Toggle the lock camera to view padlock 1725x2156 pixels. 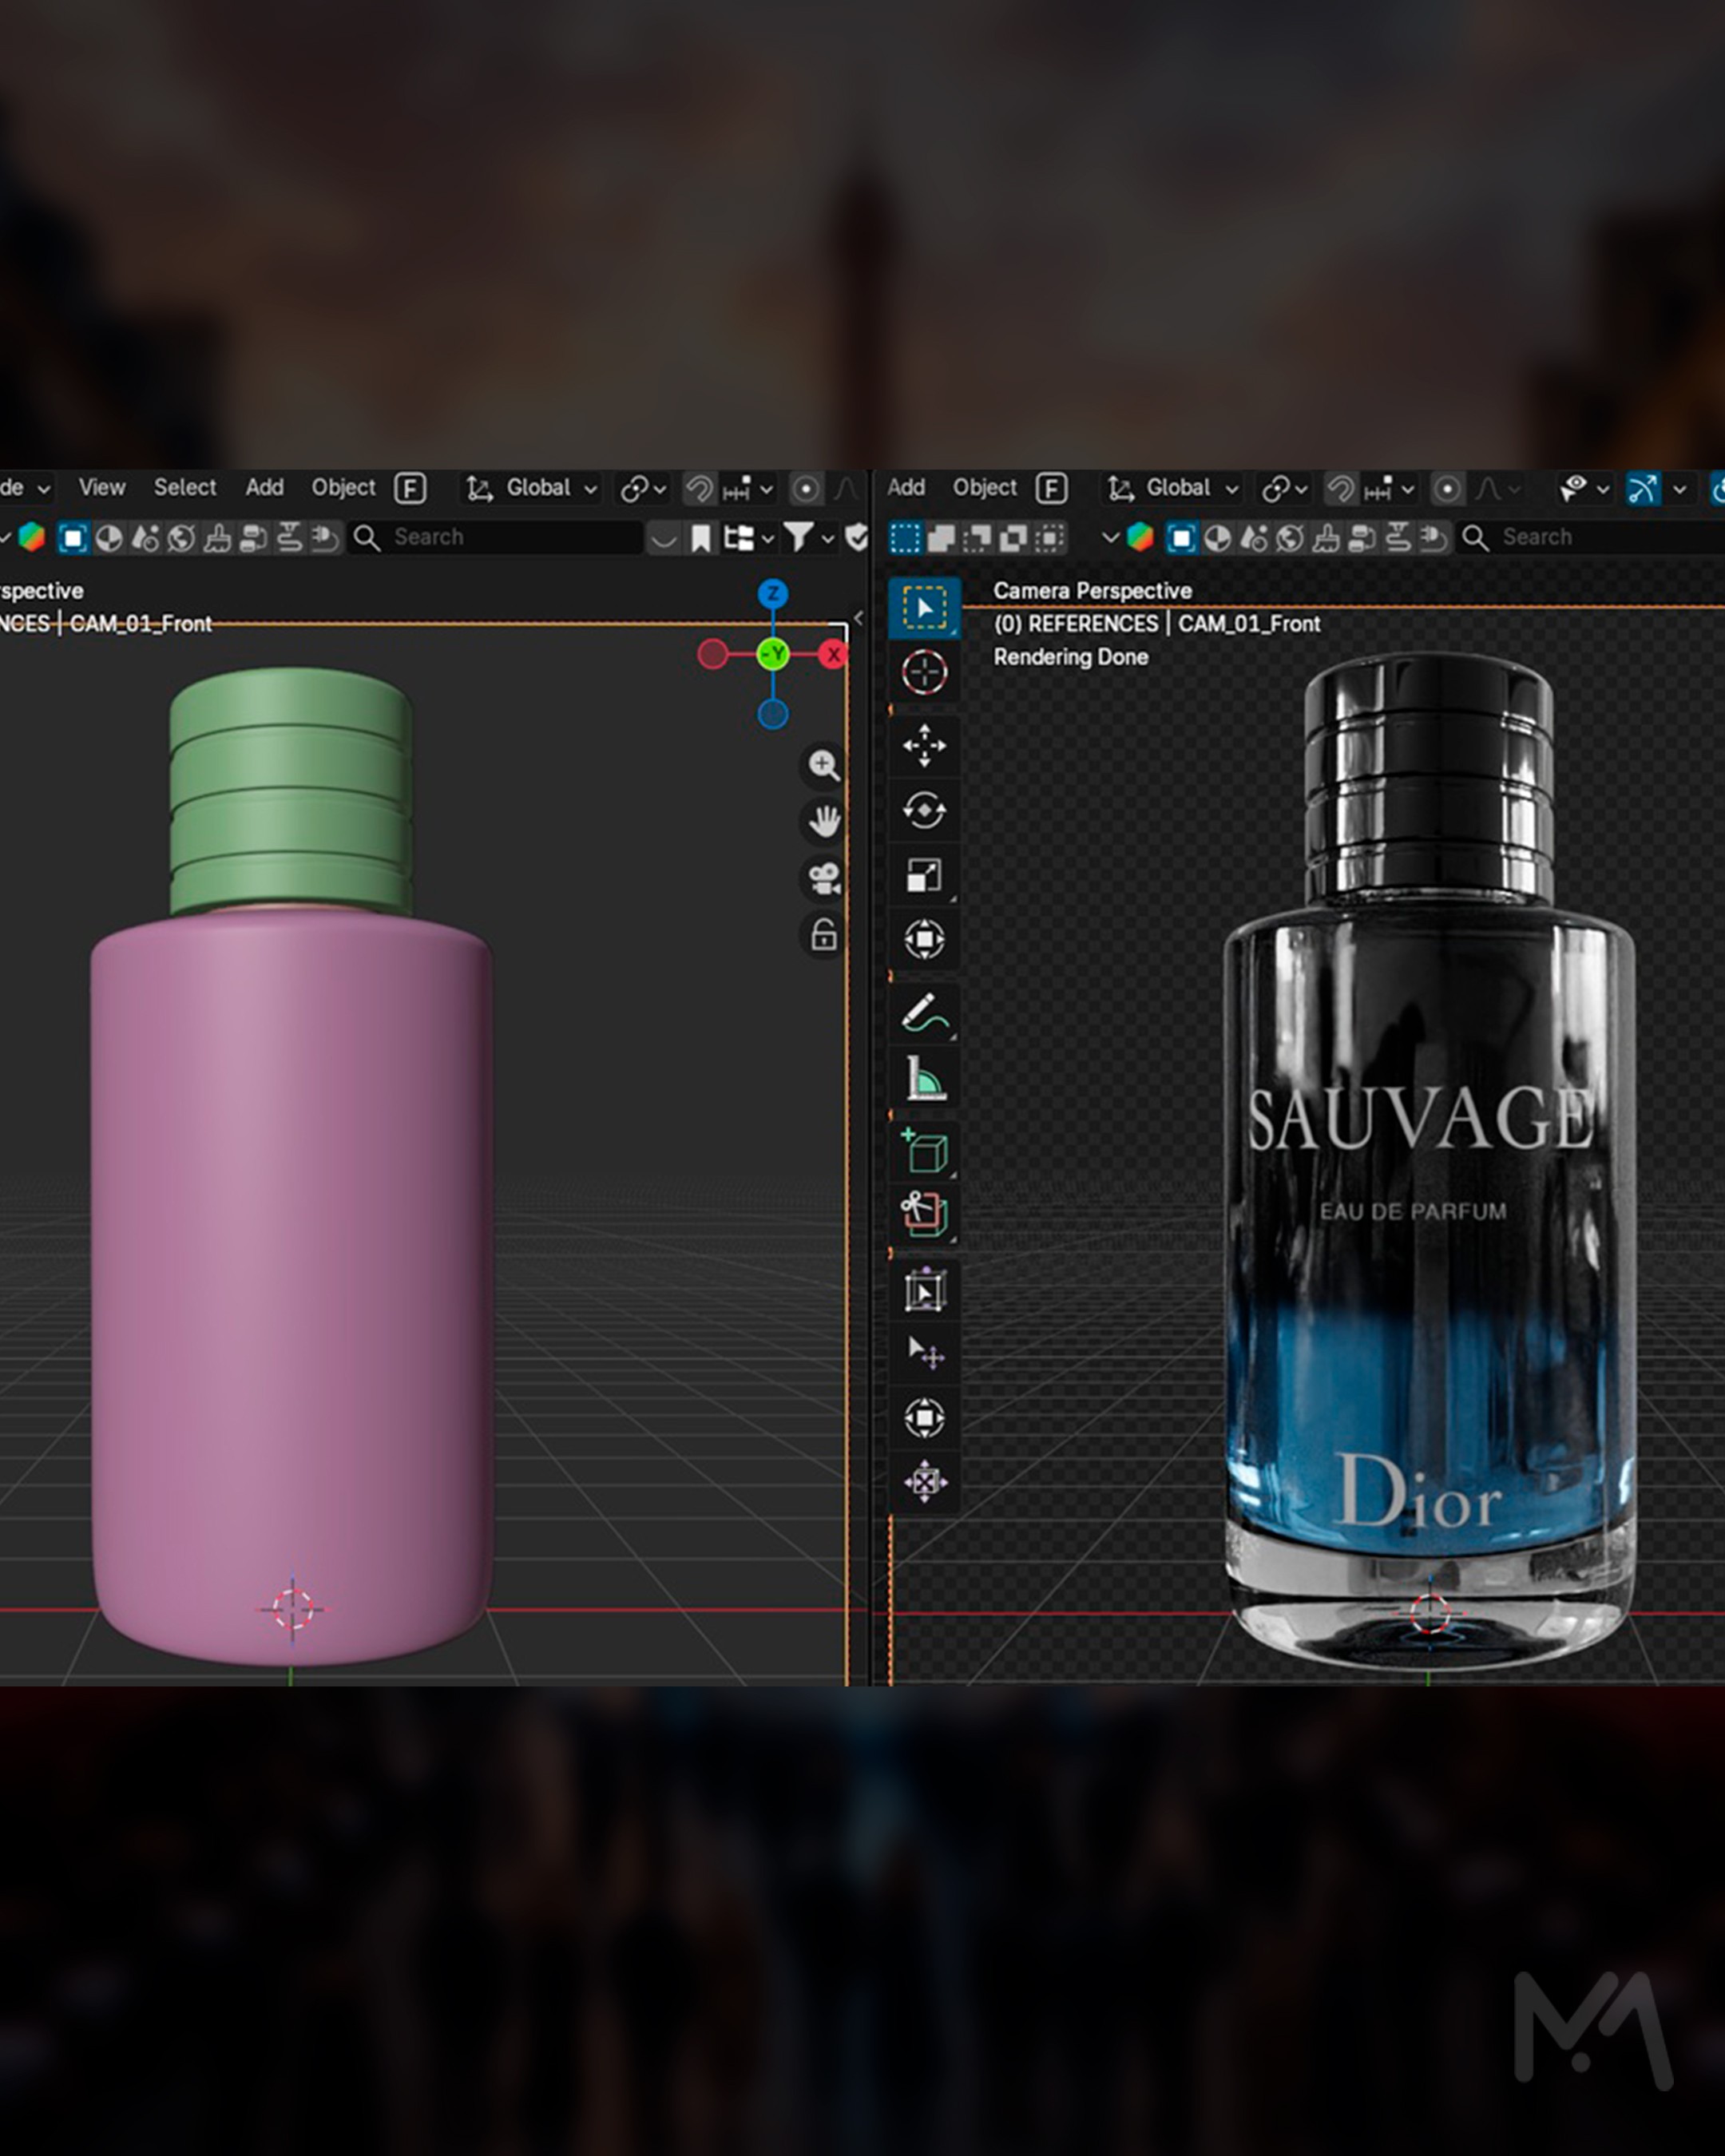coord(824,936)
